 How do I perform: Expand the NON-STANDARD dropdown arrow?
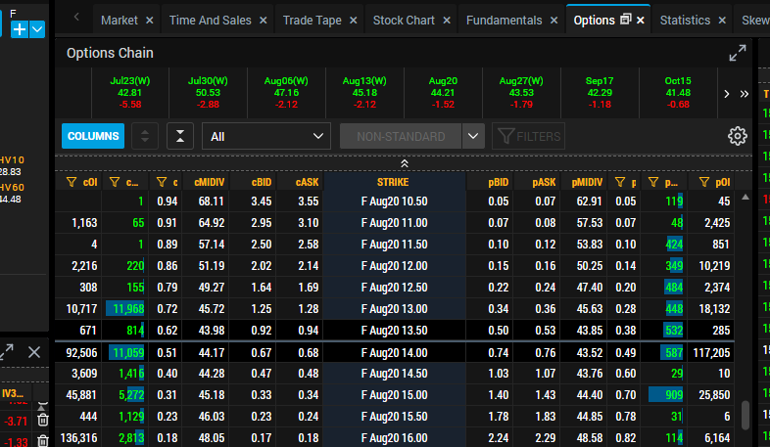[473, 136]
